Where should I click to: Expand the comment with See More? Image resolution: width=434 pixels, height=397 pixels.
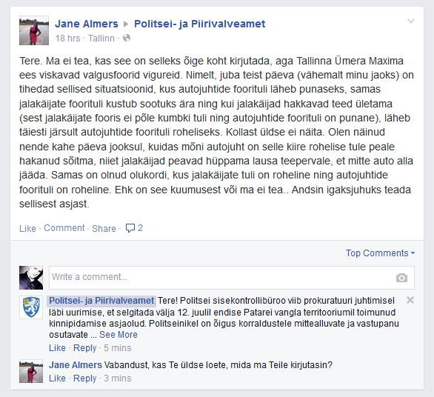(118, 335)
